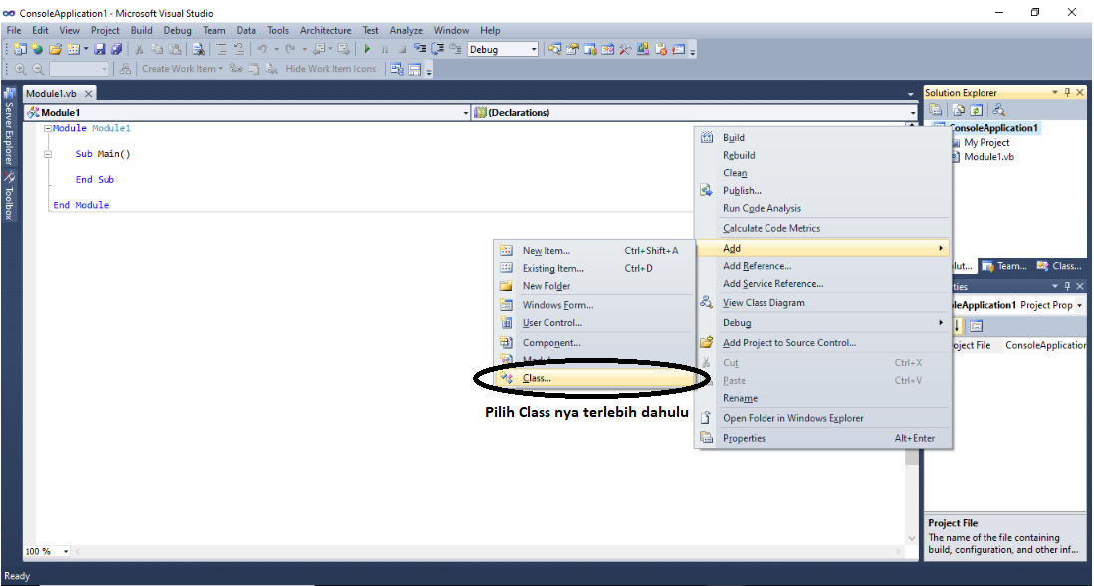Viewport: 1094px width, 586px height.
Task: Click Publish... in context menu
Action: pos(823,190)
